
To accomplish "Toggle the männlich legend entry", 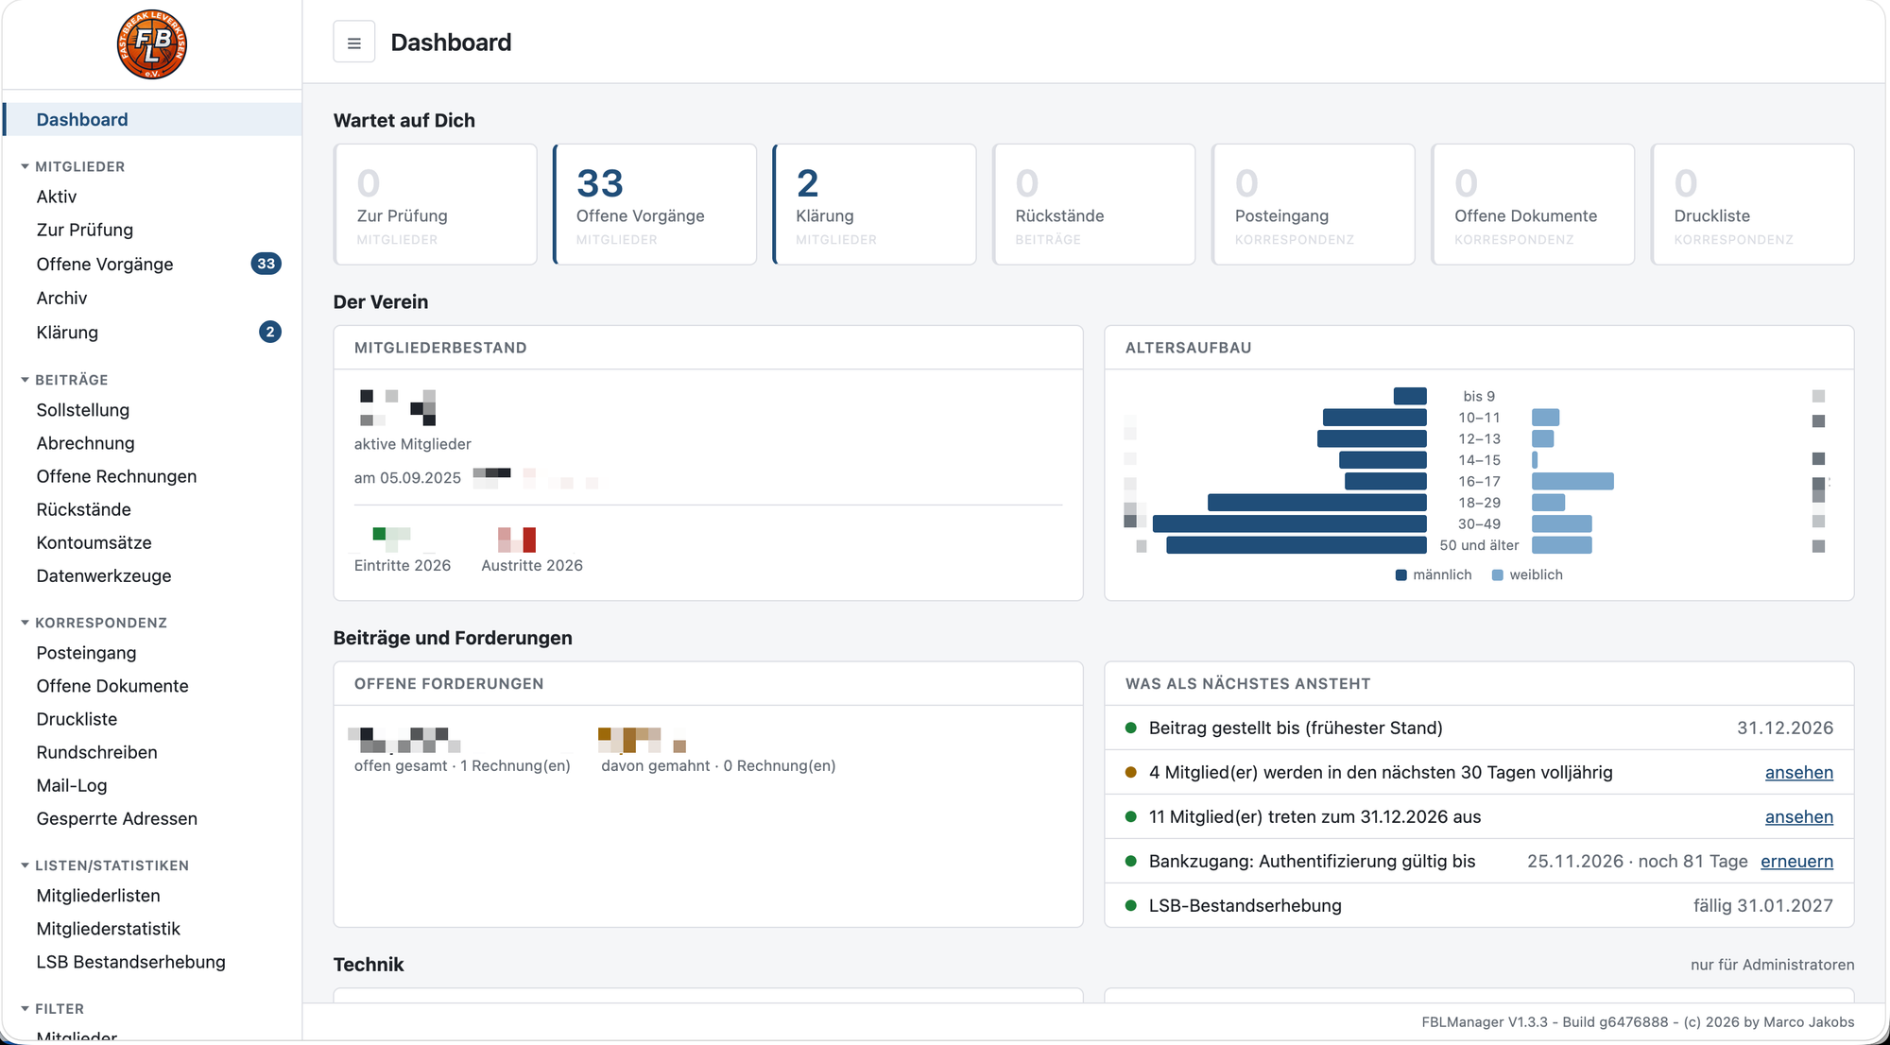I will pyautogui.click(x=1434, y=574).
